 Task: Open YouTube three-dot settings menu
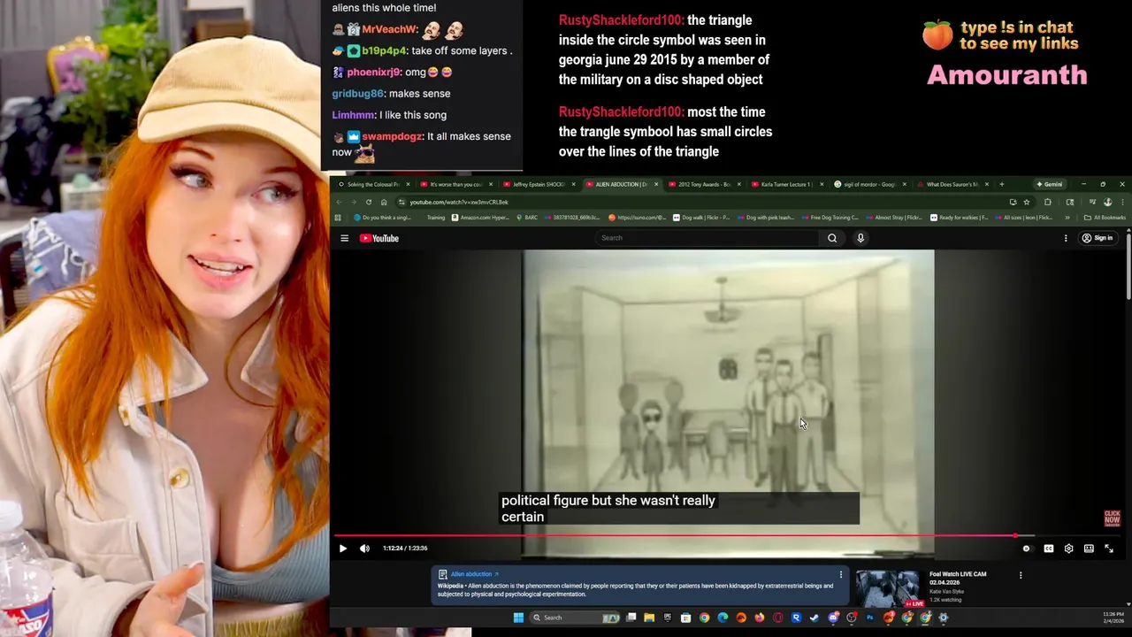1066,238
